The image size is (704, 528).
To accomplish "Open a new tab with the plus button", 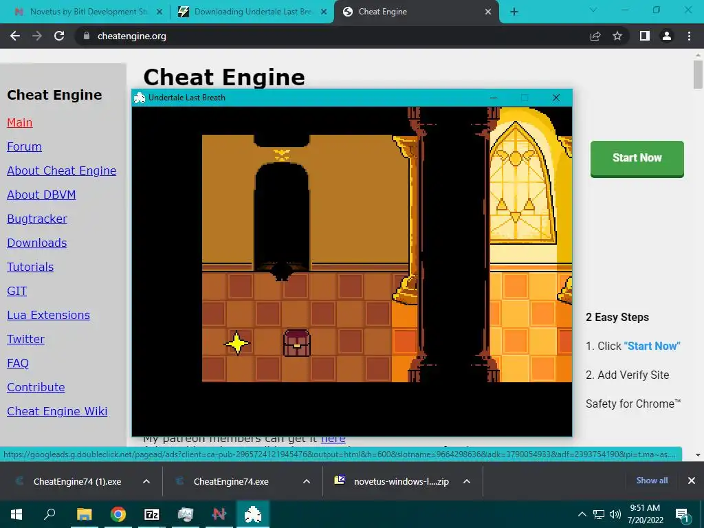I will [x=514, y=12].
